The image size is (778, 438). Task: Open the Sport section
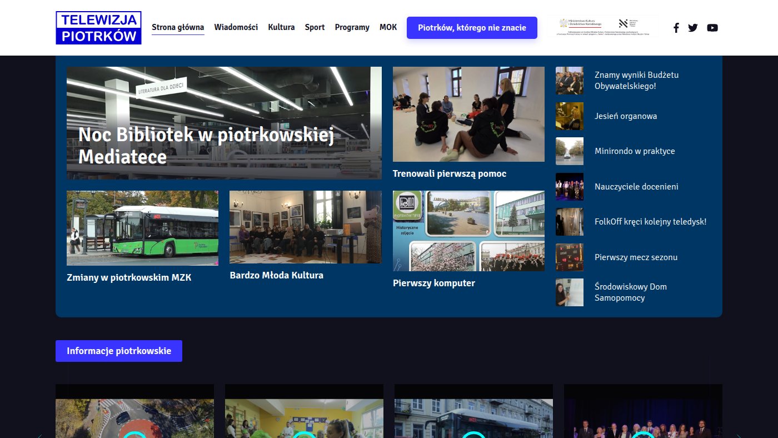point(315,27)
